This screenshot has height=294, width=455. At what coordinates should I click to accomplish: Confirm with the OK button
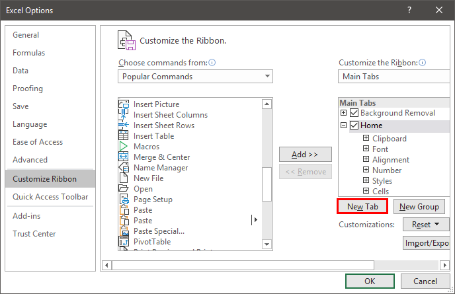[x=370, y=281]
